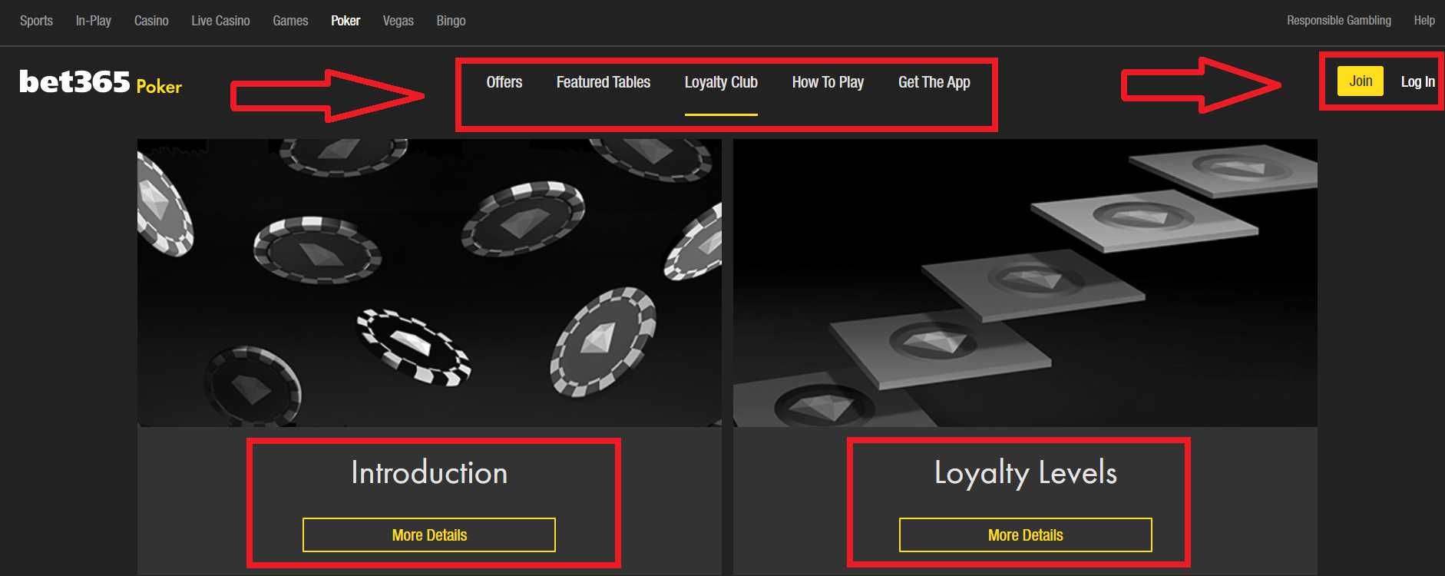
Task: Open the Get The App tab
Action: pyautogui.click(x=934, y=82)
